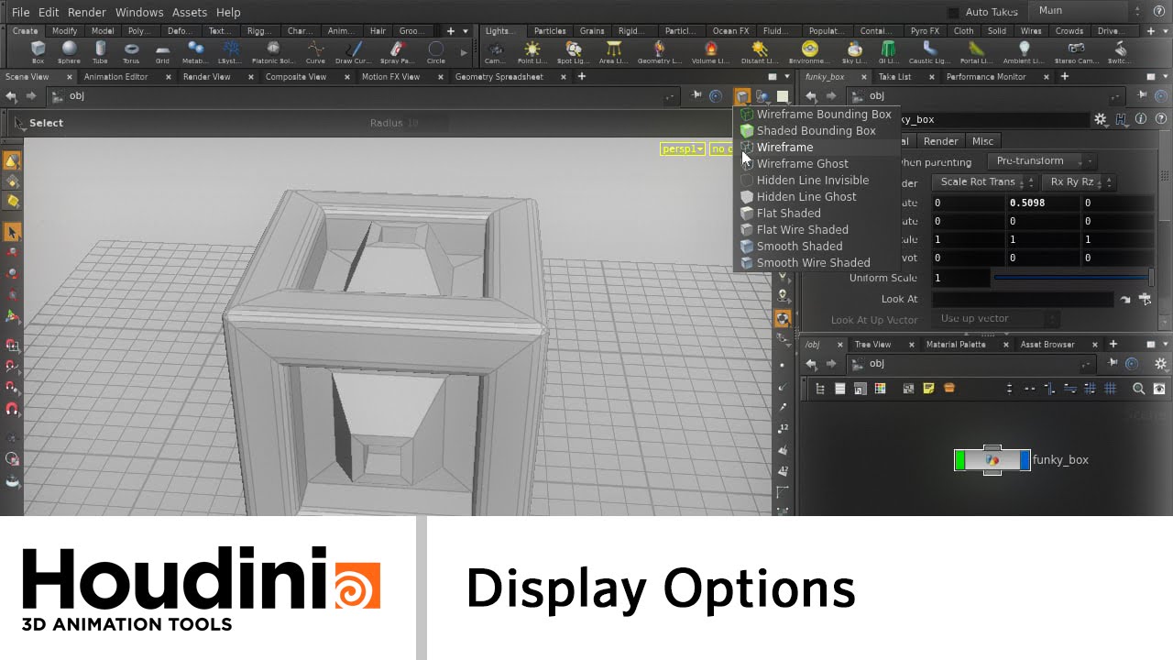Click the network editor find magnifier icon
The image size is (1173, 660).
pos(1138,389)
